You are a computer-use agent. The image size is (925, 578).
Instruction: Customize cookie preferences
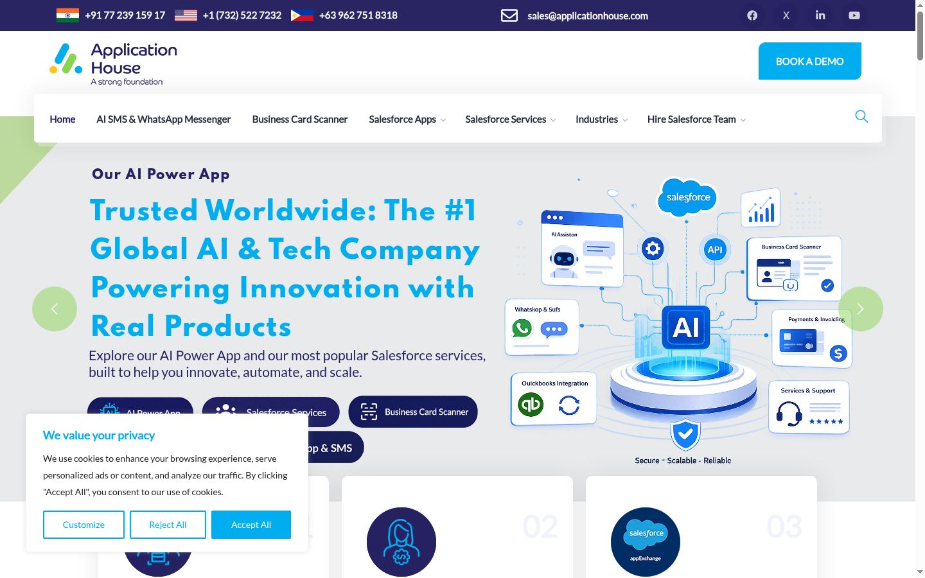84,525
